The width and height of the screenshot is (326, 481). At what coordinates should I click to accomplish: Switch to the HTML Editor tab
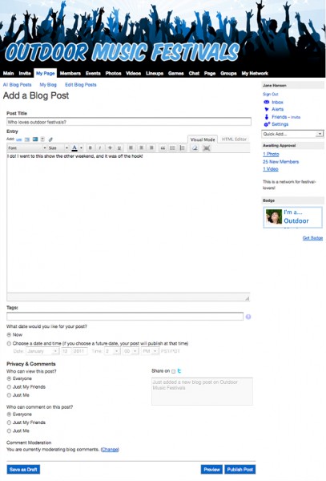pyautogui.click(x=234, y=139)
